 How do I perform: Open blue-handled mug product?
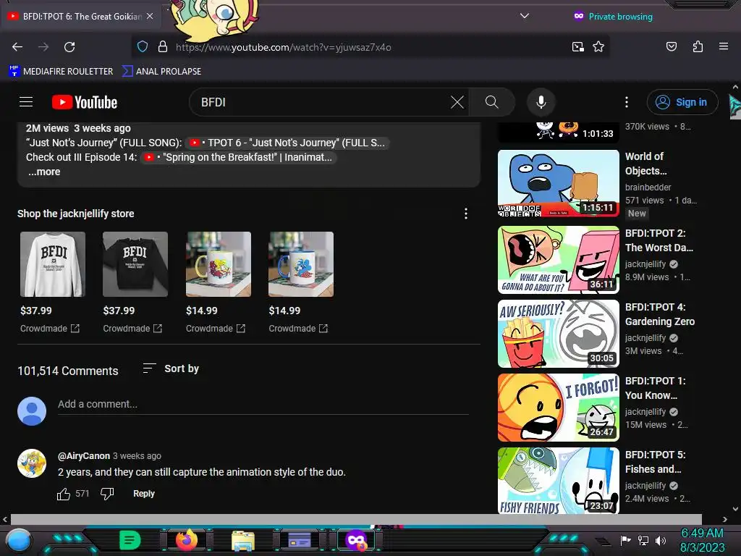point(301,264)
